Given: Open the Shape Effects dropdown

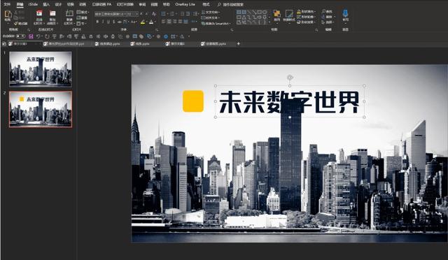Looking at the screenshot, I should click(x=307, y=22).
